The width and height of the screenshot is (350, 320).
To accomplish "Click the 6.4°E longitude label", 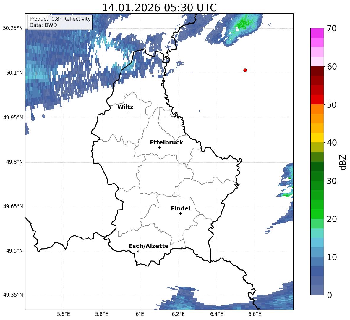I will (216, 314).
